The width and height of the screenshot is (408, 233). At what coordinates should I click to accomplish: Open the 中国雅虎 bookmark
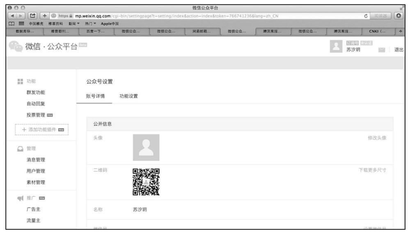[36, 24]
